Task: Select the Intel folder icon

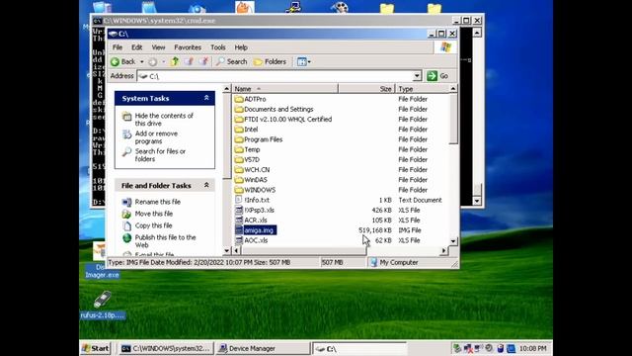Action: point(239,130)
